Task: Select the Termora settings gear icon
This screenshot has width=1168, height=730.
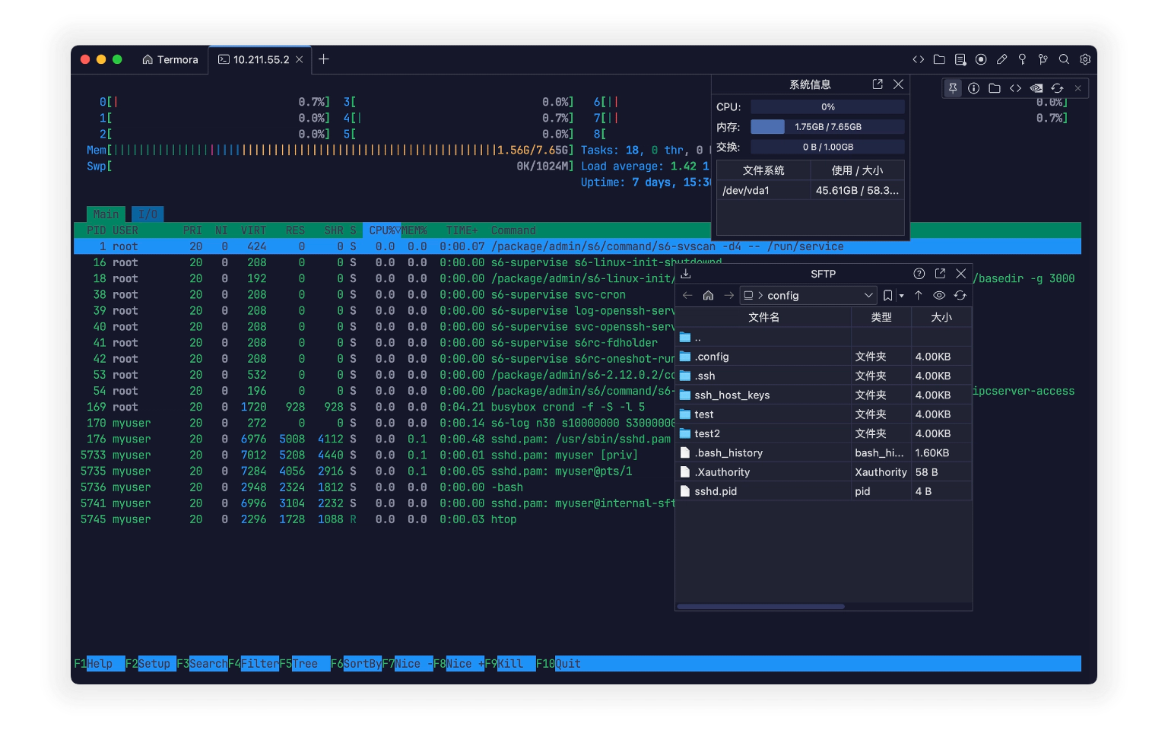Action: coord(1085,59)
